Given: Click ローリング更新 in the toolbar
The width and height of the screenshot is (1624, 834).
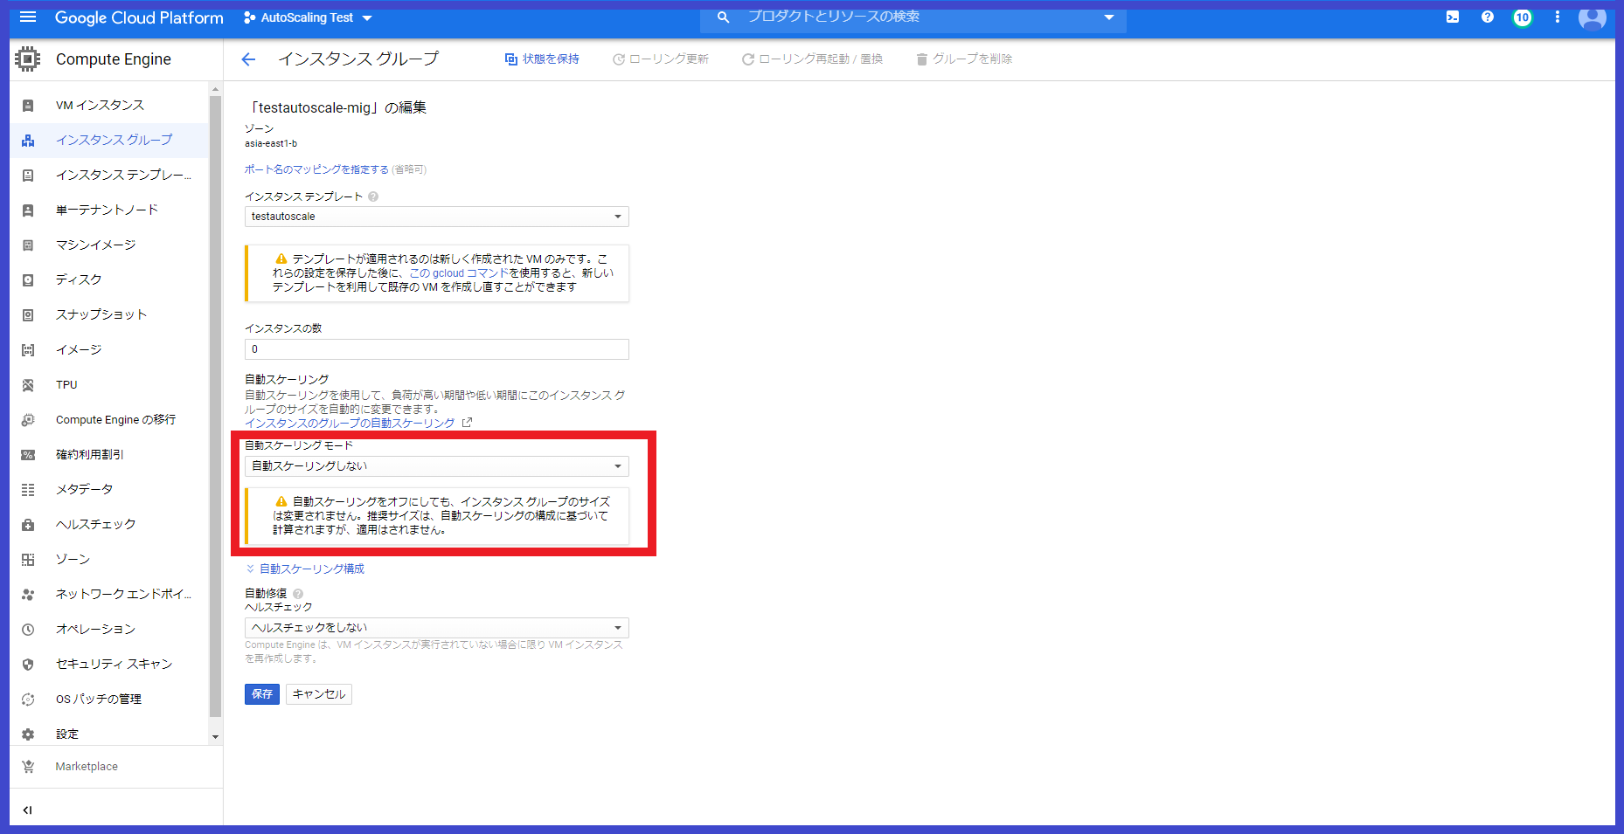Looking at the screenshot, I should [661, 59].
